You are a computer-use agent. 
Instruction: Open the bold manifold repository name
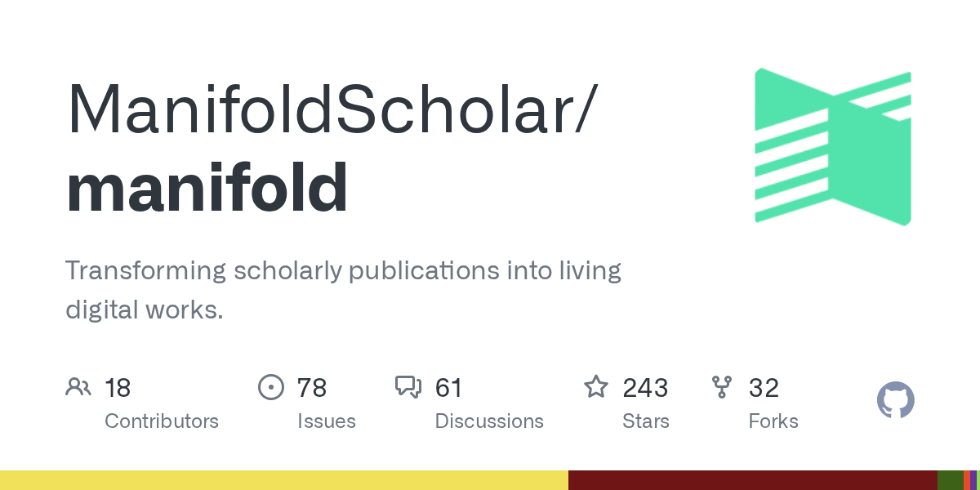pos(207,188)
